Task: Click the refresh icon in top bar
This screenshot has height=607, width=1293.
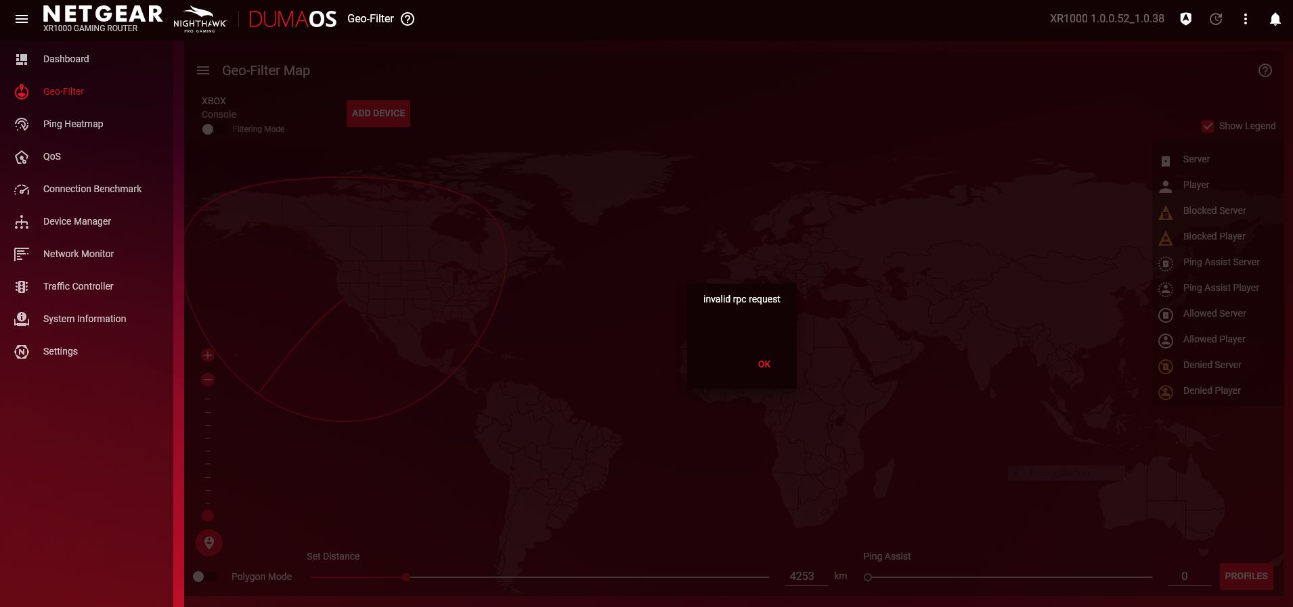Action: coord(1216,19)
